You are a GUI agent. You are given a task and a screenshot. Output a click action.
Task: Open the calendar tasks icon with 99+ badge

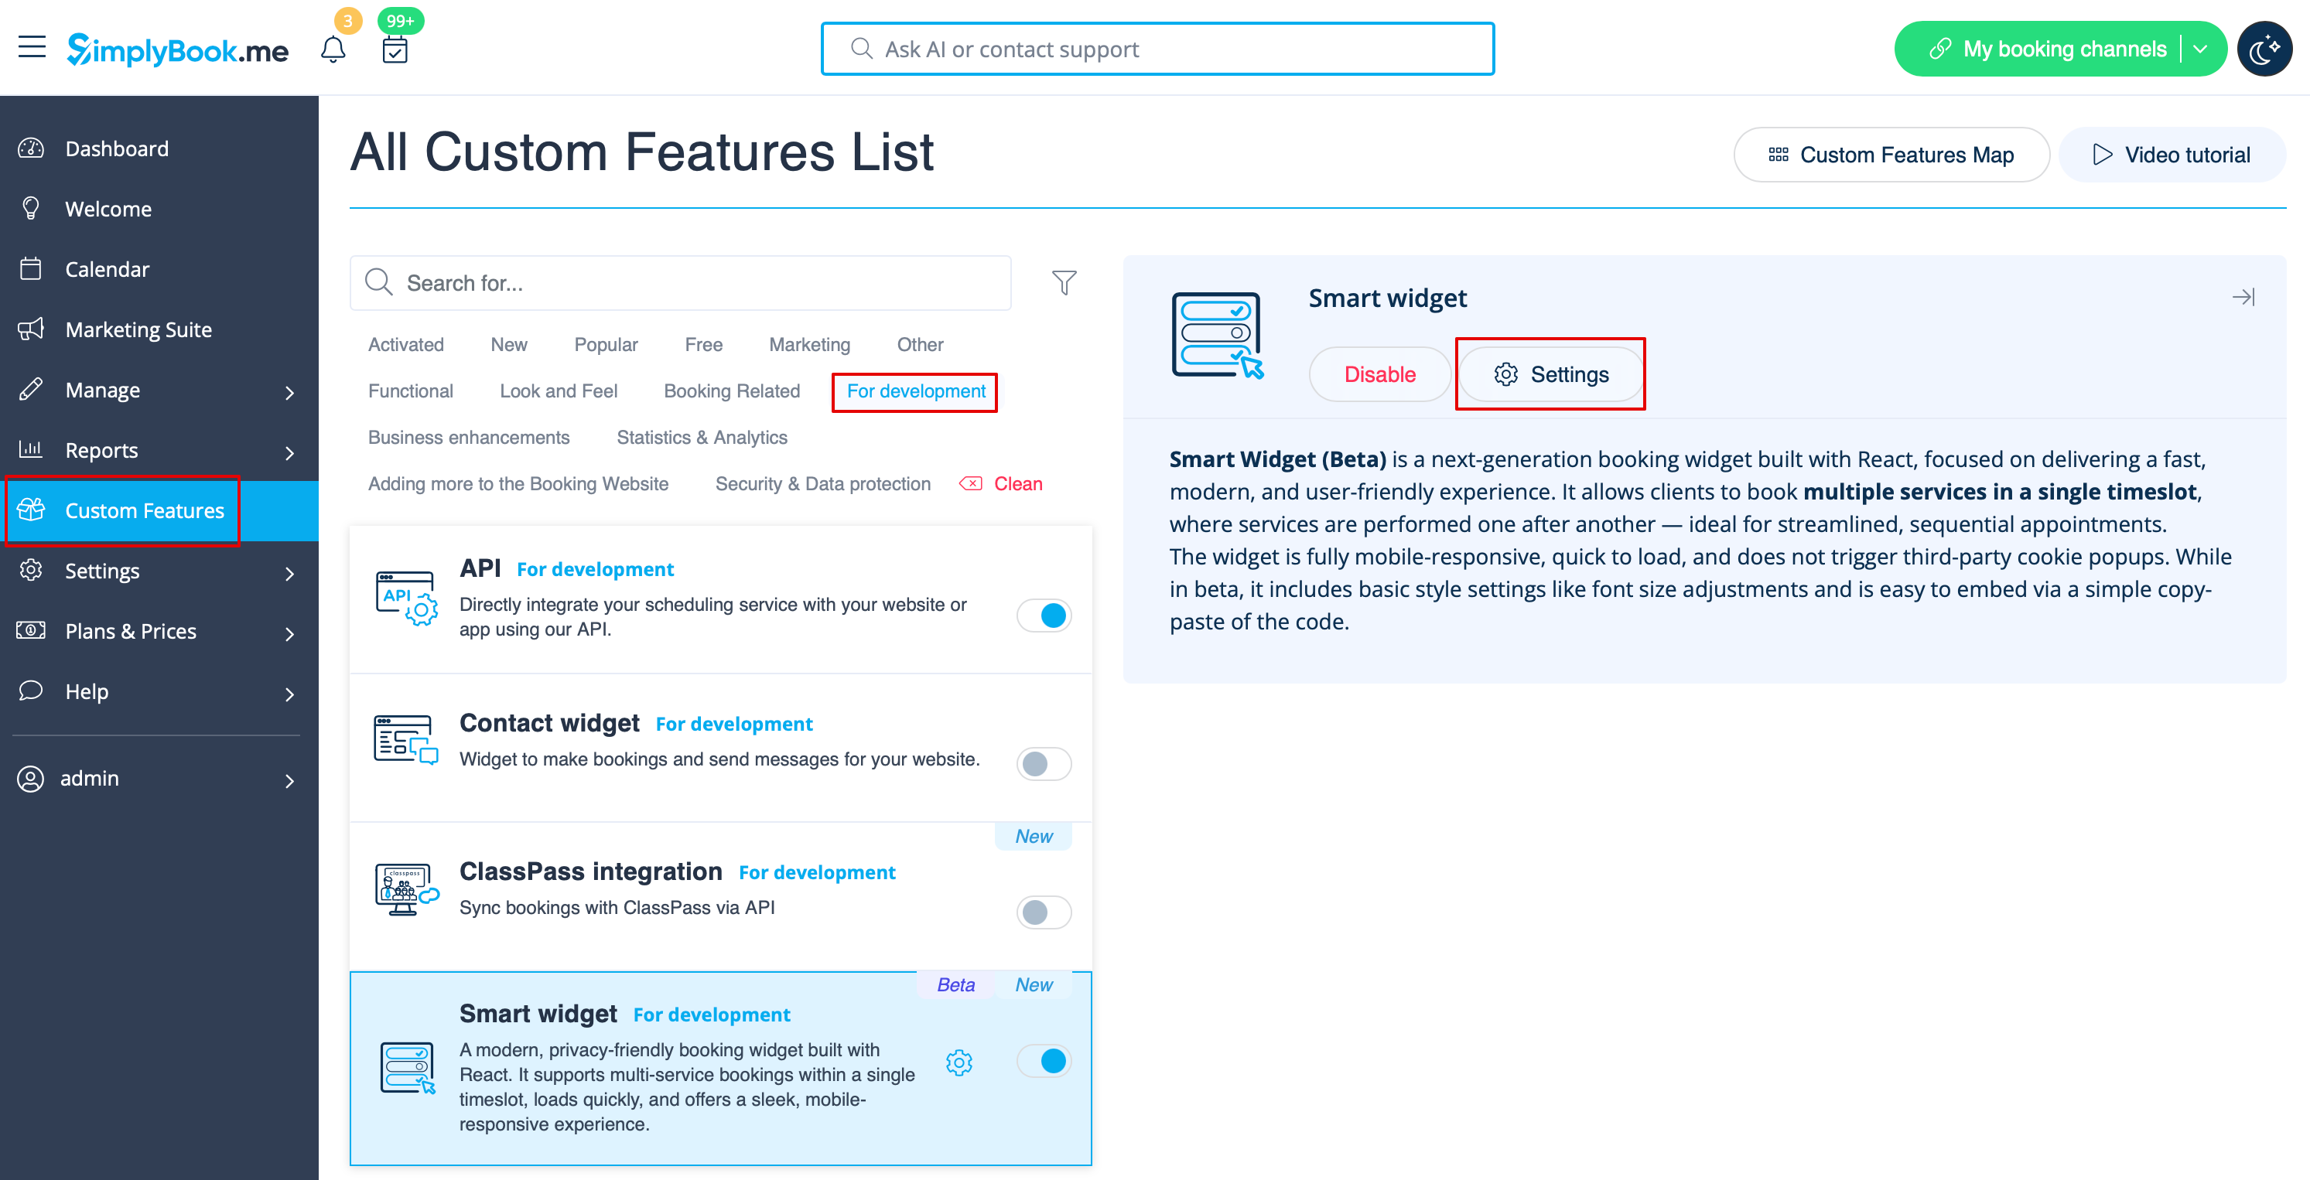pyautogui.click(x=395, y=49)
